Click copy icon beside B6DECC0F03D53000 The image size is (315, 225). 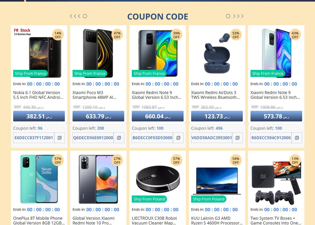(x=178, y=138)
